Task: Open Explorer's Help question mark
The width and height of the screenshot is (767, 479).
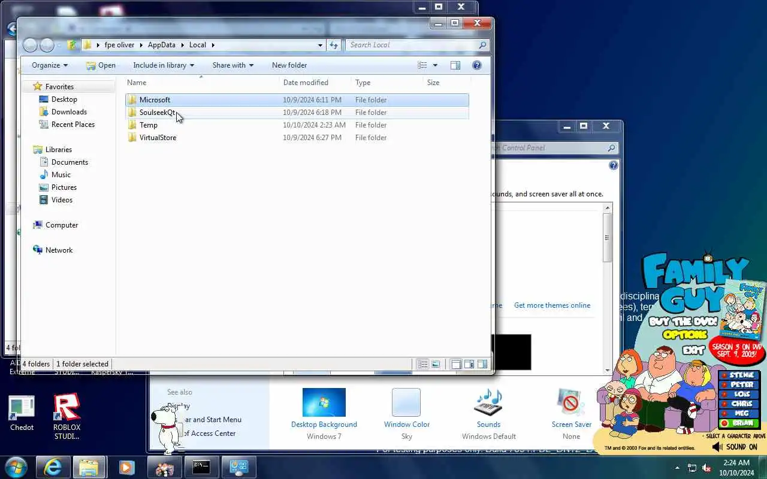Action: click(x=477, y=65)
